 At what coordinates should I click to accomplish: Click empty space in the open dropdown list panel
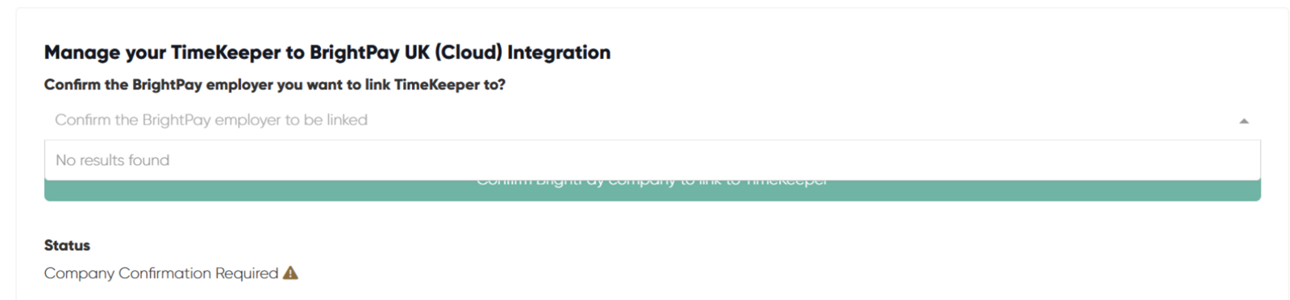(726, 160)
